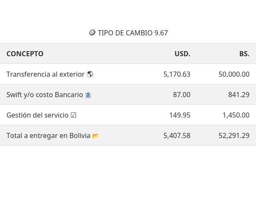Click the CONCEPTO column header

(25, 54)
